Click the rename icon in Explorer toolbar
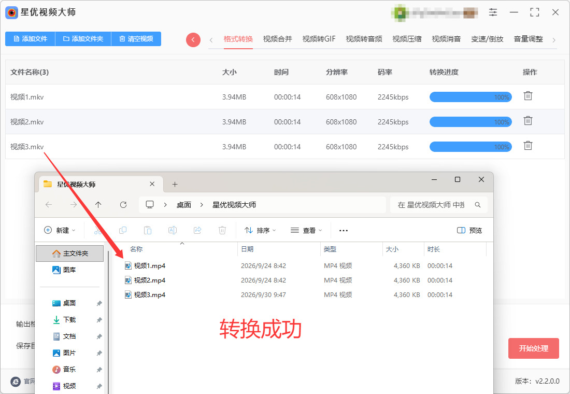The image size is (570, 394). pos(173,230)
